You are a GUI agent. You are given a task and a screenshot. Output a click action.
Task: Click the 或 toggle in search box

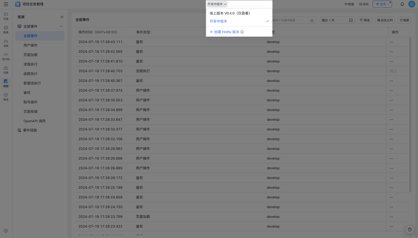point(312,20)
